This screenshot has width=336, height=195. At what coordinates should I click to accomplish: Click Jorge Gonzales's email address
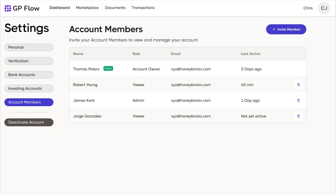191,116
